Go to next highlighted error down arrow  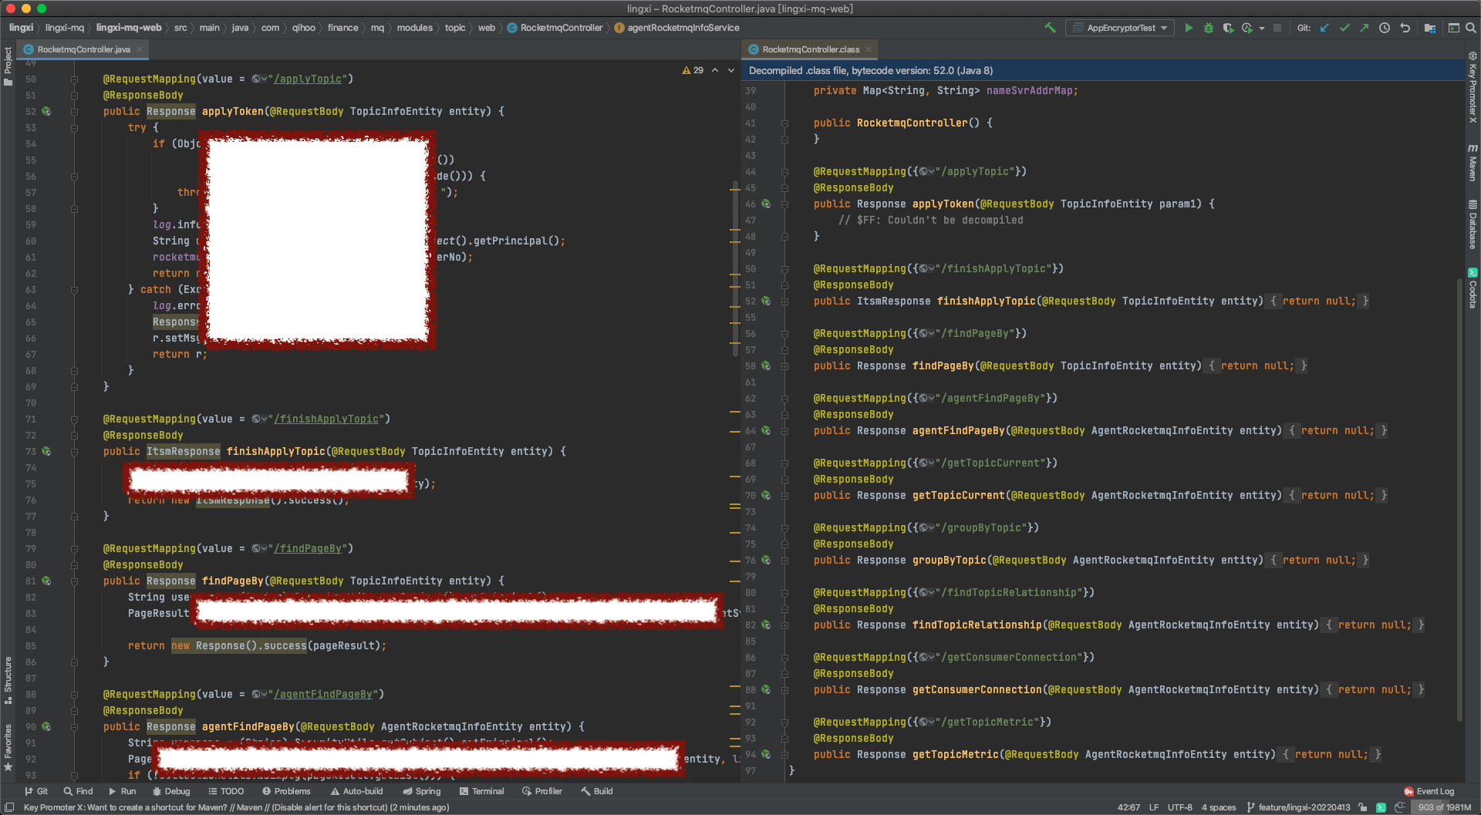point(731,70)
